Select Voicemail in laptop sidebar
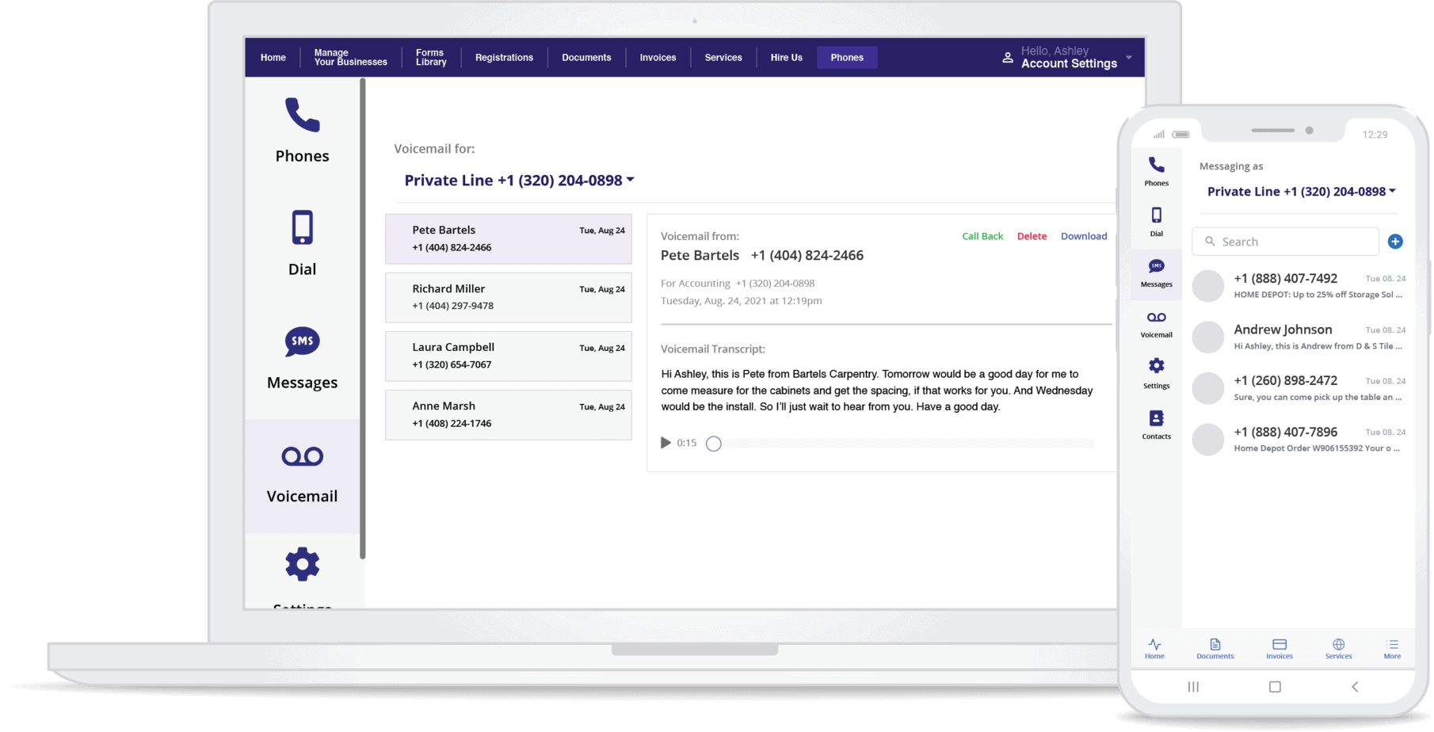Viewport: 1434px width, 732px height. pos(302,475)
